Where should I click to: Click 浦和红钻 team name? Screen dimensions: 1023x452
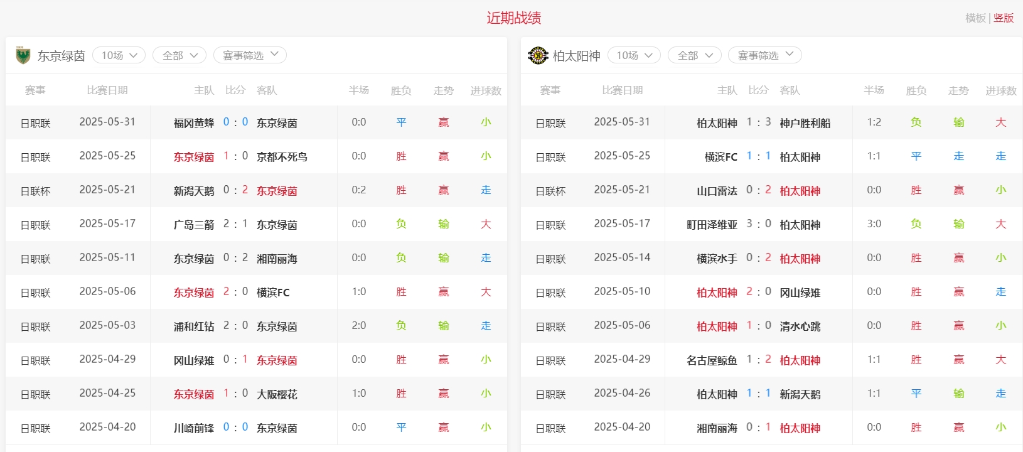pos(194,326)
